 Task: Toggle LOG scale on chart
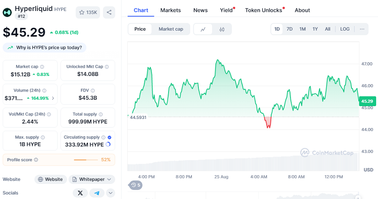tap(345, 29)
